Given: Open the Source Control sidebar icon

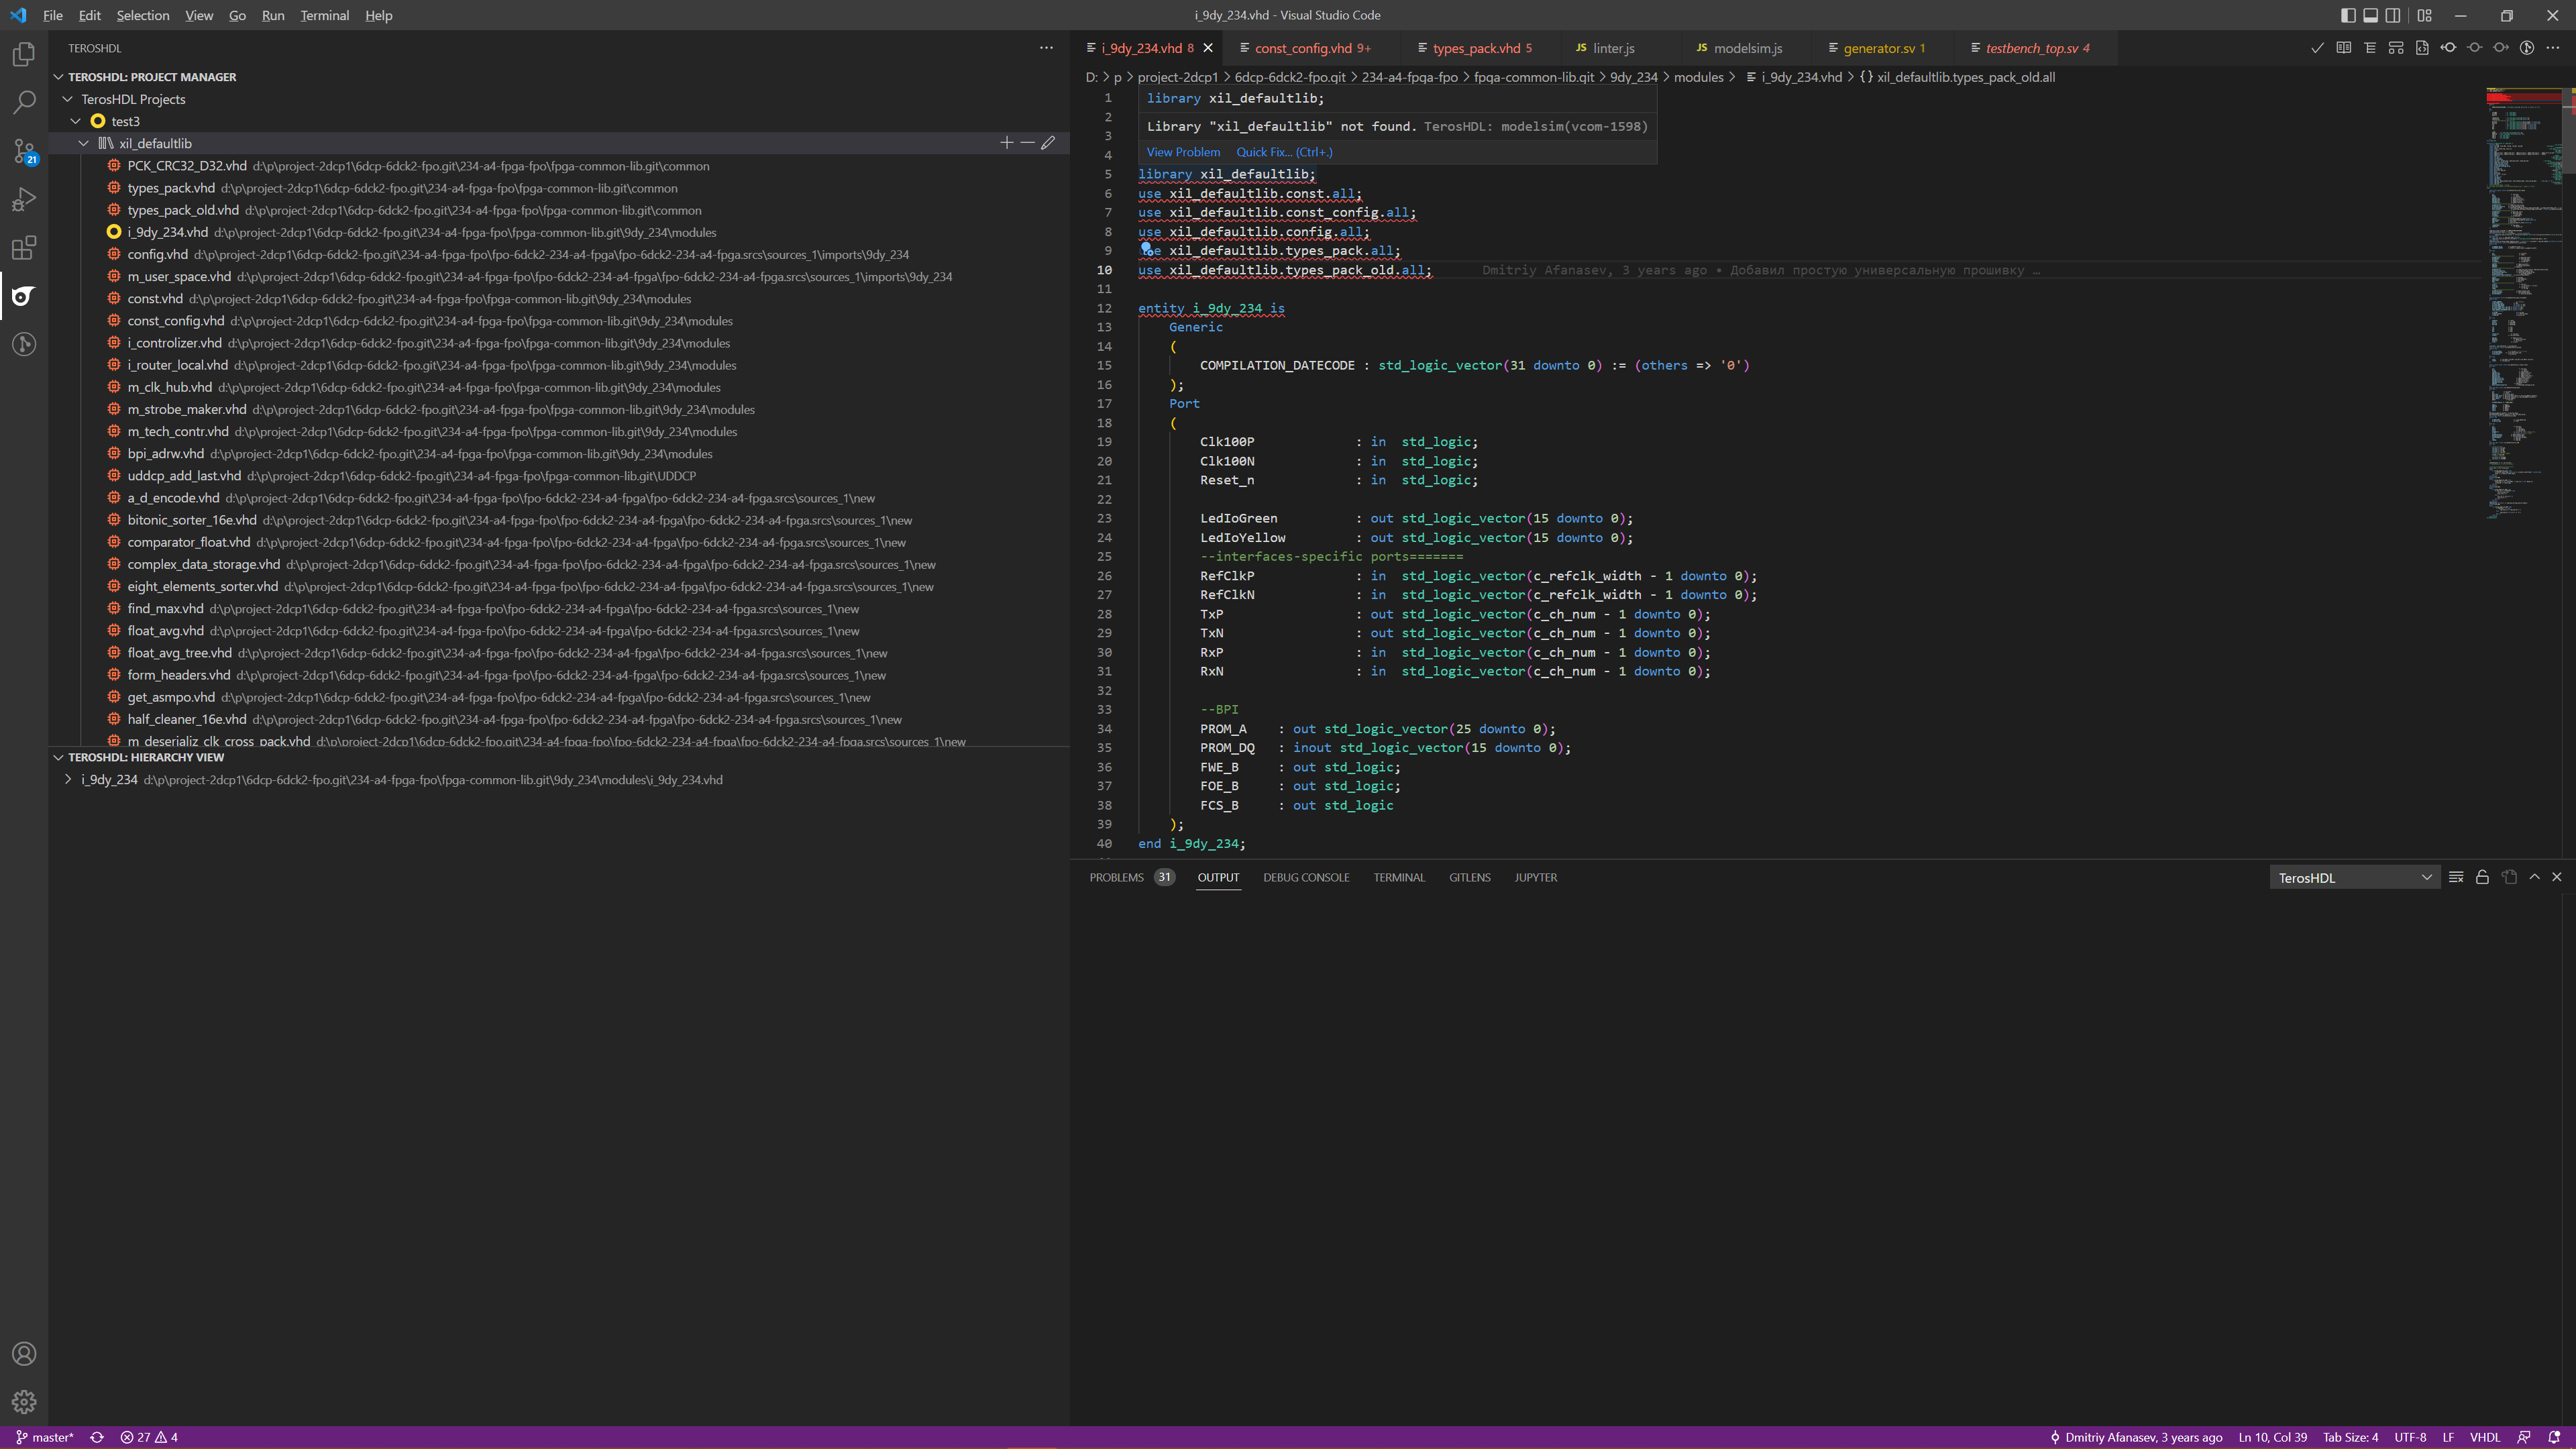Looking at the screenshot, I should [24, 150].
